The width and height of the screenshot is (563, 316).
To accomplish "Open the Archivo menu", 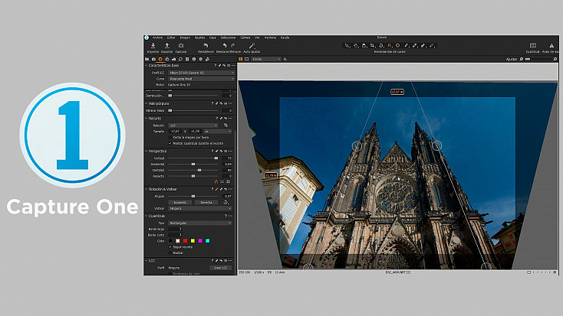I will point(157,37).
